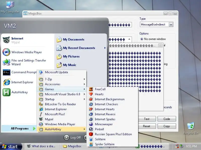Viewport: 201px width, 150px height.
Task: Expand Microsoft Visual Studio 6.0 submenu
Action: click(62, 94)
